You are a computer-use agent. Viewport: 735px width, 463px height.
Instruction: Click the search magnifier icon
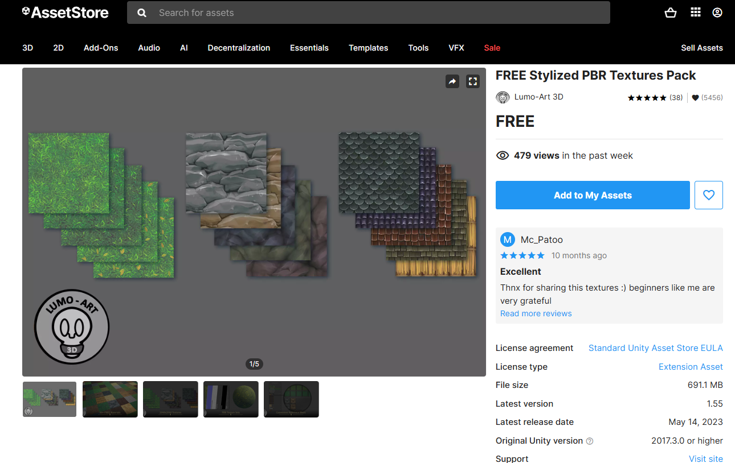click(x=142, y=12)
